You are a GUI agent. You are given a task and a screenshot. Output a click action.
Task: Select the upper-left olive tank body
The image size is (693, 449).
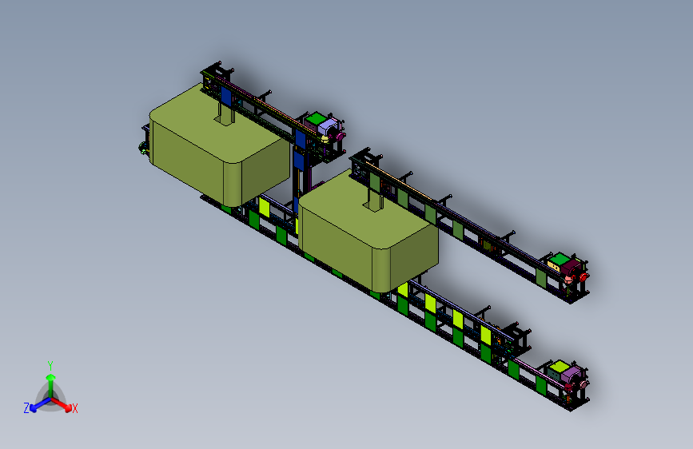(220, 144)
